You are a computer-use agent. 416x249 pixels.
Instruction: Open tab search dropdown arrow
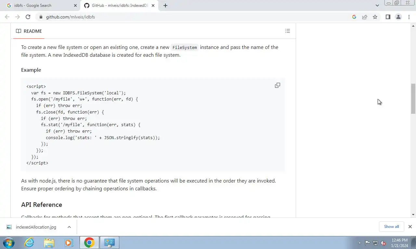click(x=377, y=6)
